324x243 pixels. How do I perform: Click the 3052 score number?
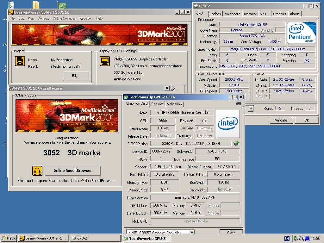click(x=52, y=153)
